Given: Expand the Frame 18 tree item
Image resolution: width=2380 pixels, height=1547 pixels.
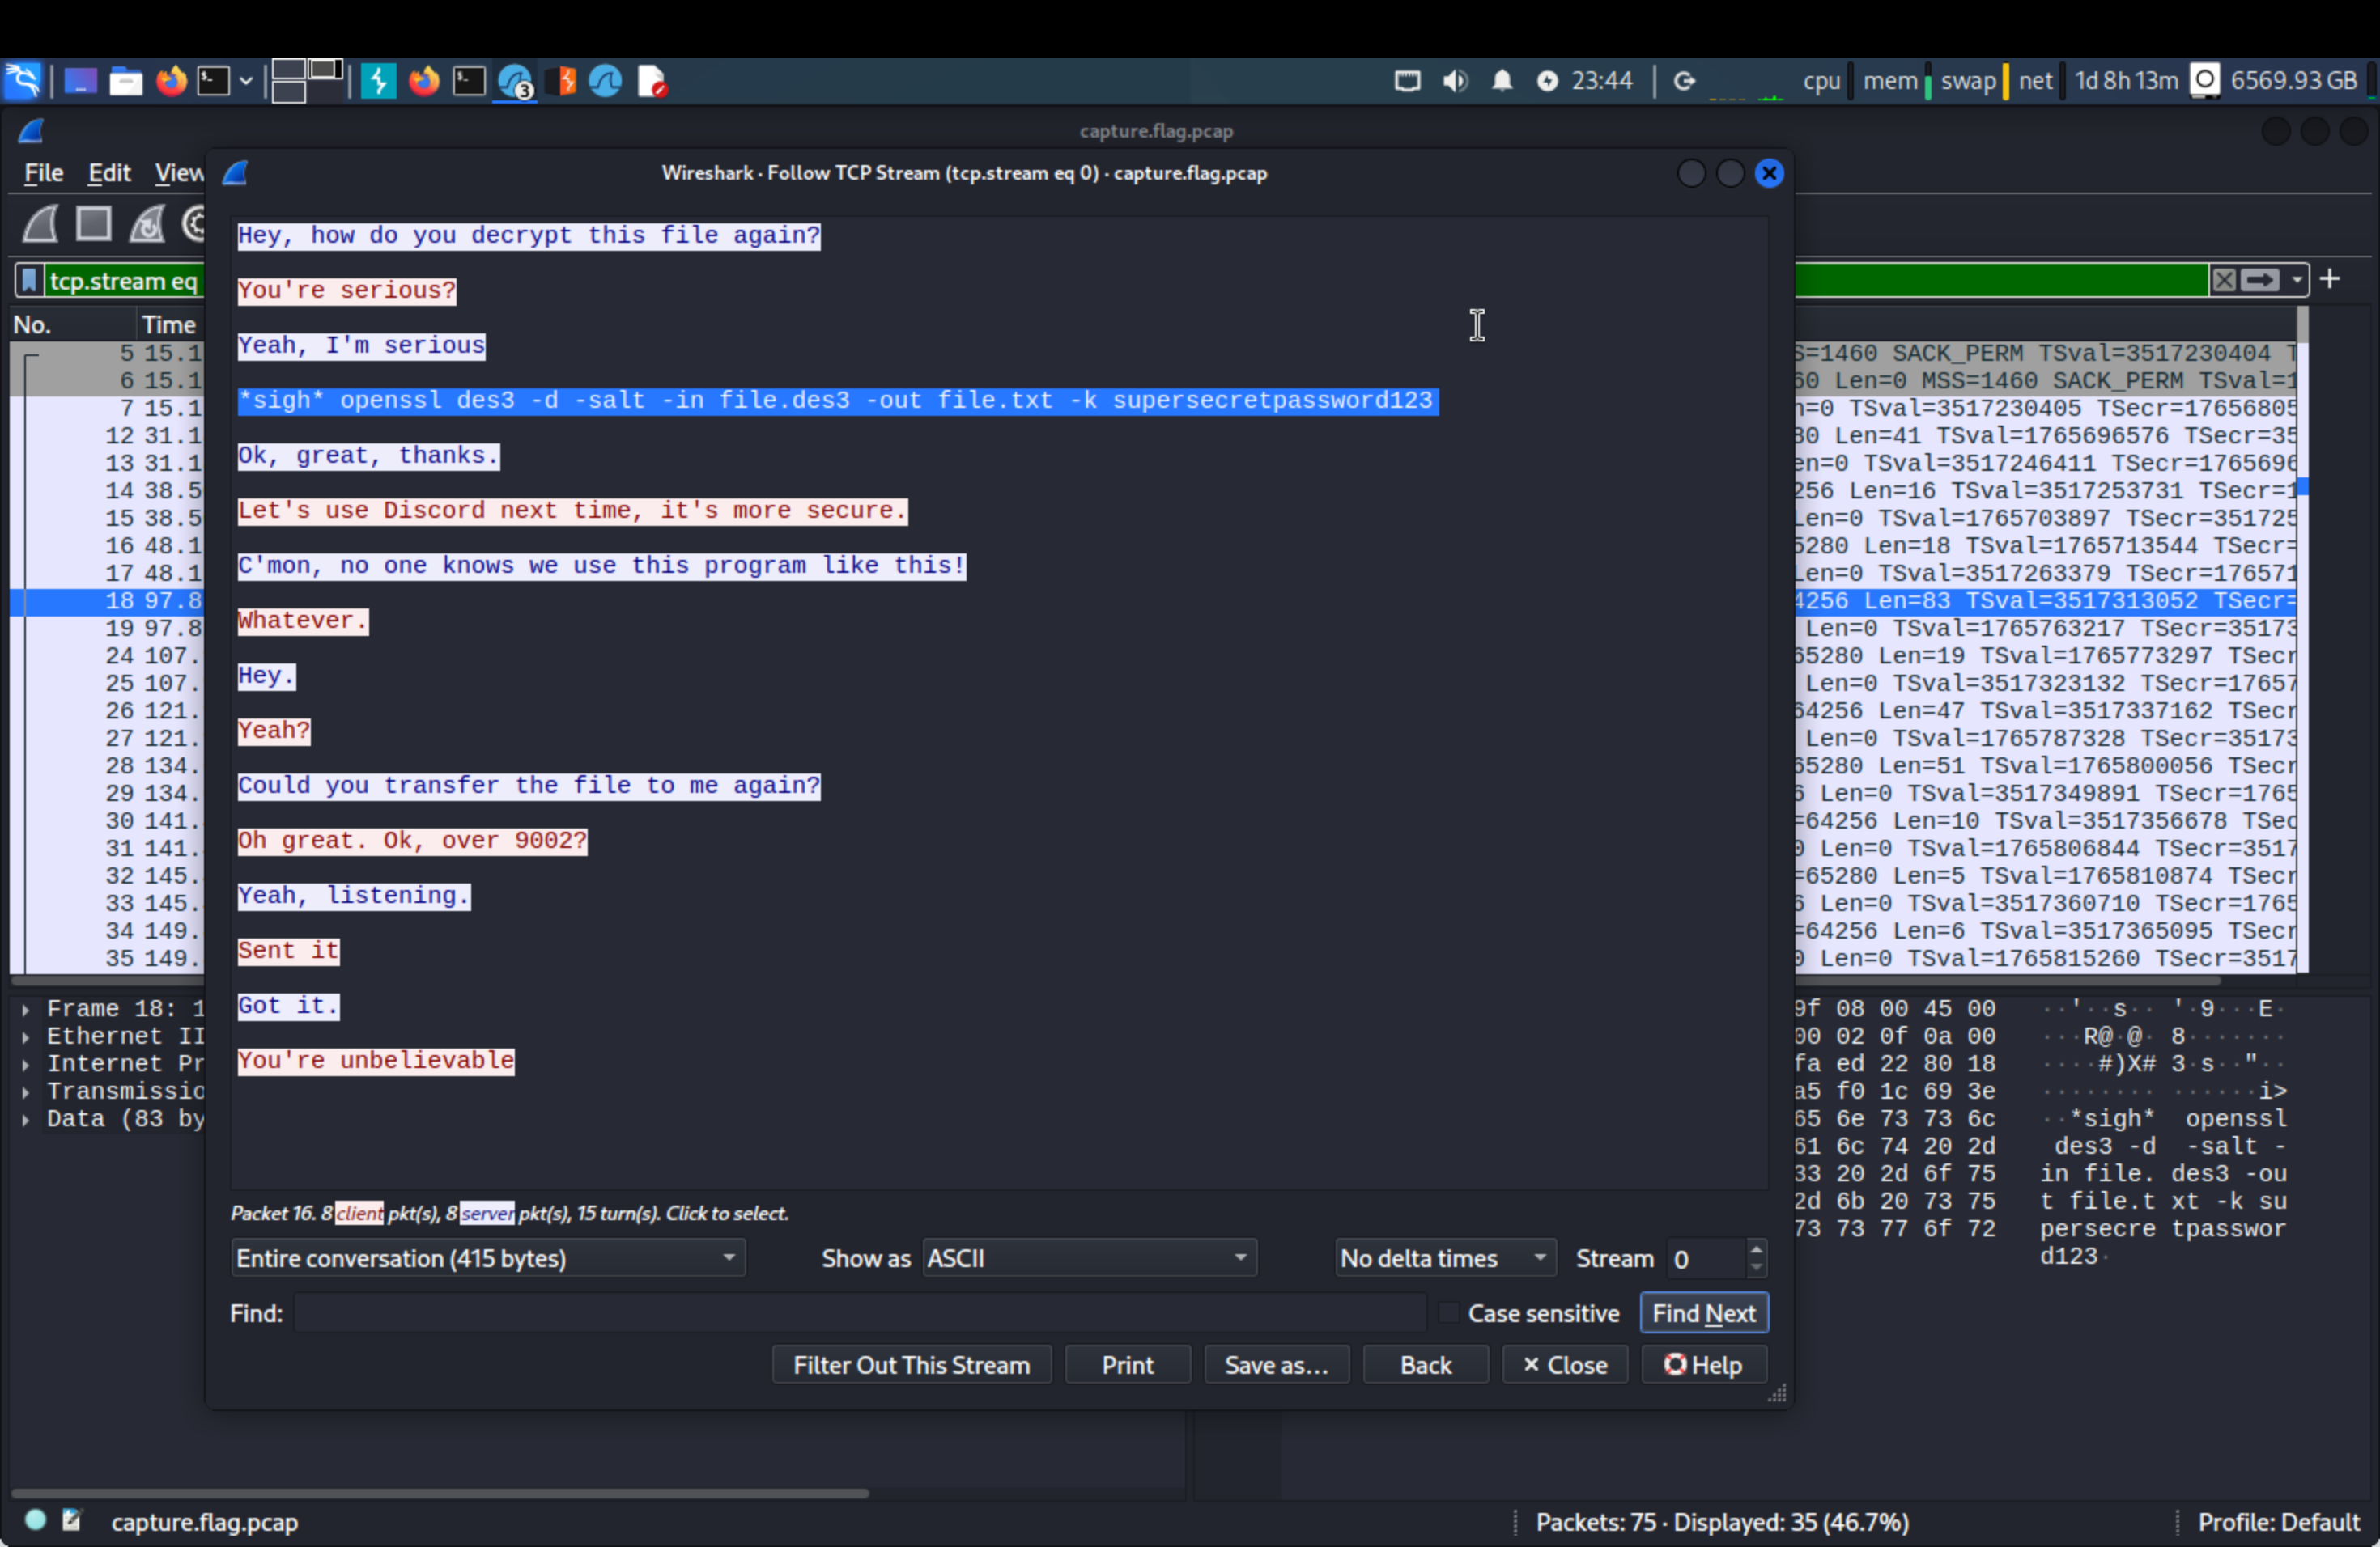Looking at the screenshot, I should (25, 1009).
